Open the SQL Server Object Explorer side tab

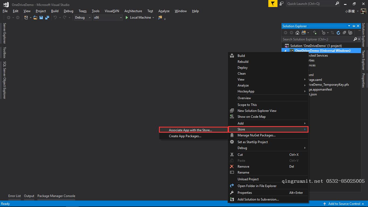point(4,80)
